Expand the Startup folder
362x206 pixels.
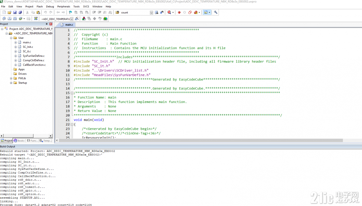coord(11,83)
